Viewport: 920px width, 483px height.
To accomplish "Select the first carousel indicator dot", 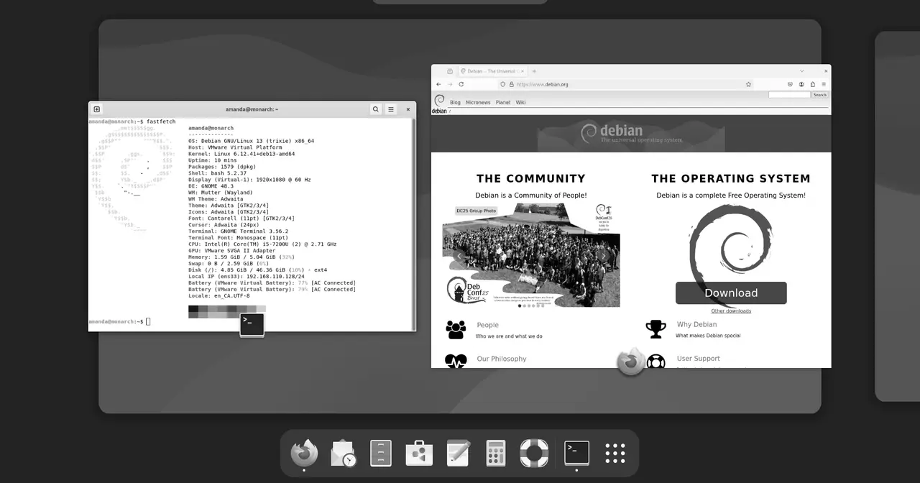I will 520,305.
